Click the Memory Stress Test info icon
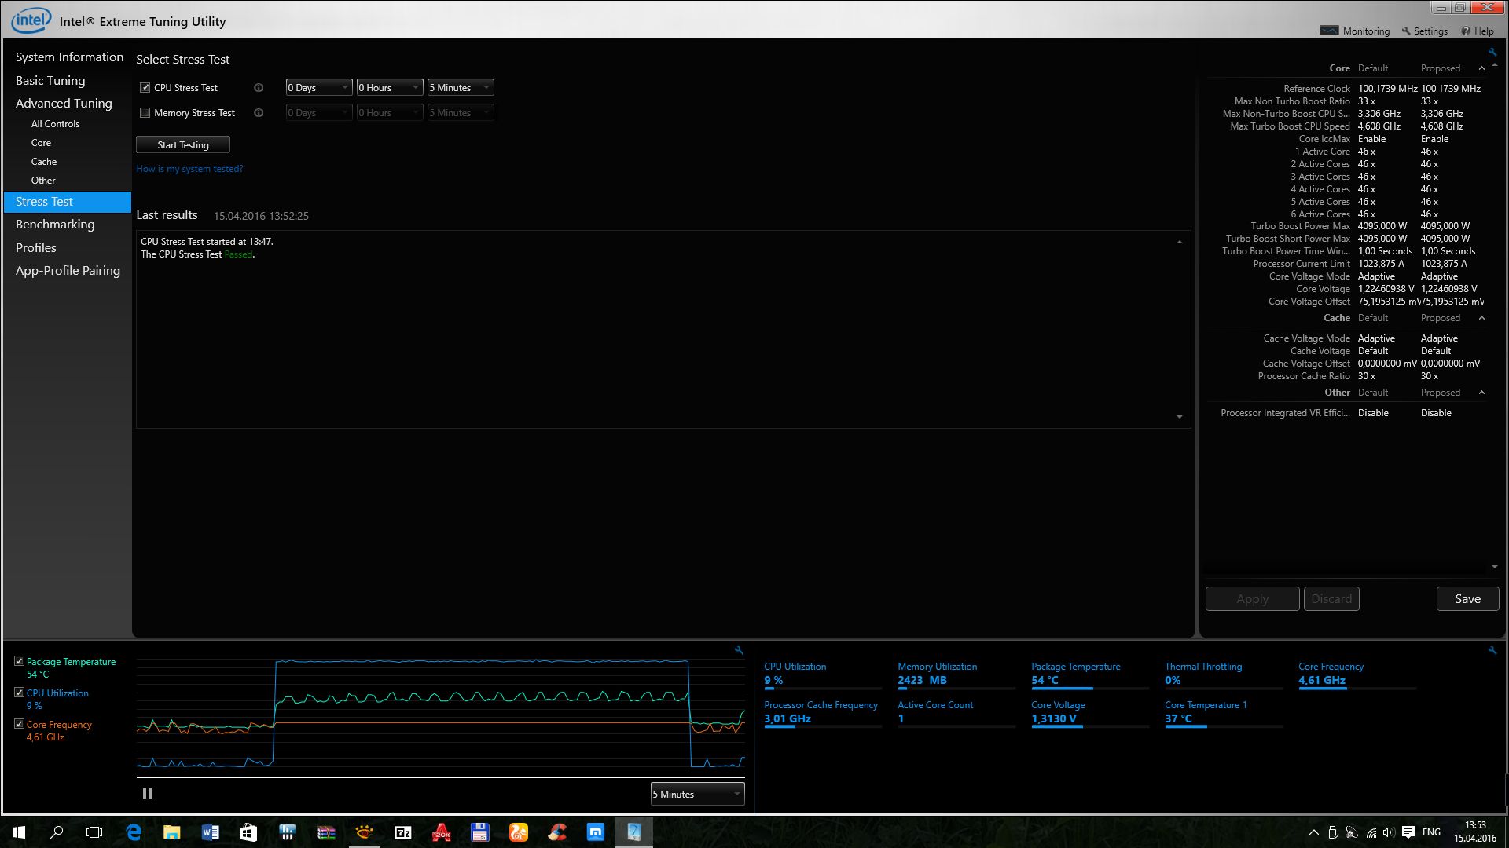 259,113
